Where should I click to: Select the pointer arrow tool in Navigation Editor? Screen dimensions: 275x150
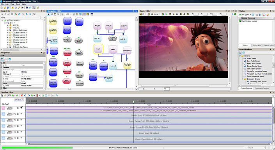click(49, 14)
